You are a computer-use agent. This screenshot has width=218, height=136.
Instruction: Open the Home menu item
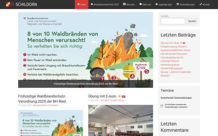click(82, 4)
